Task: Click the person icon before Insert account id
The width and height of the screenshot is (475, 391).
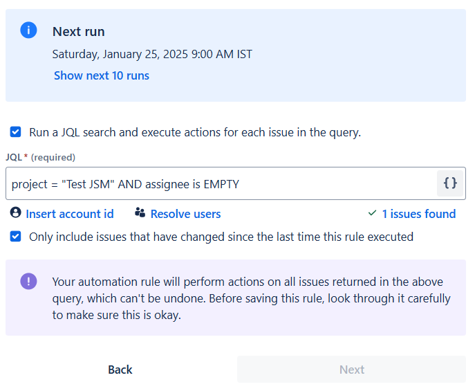Action: [x=16, y=213]
